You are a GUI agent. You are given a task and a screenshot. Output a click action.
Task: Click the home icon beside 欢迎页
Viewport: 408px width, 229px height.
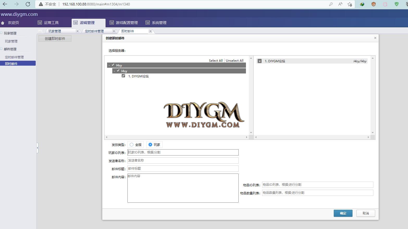(3, 23)
